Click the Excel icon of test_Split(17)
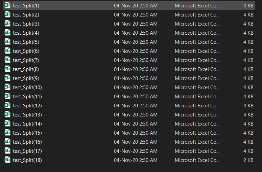 pos(7,151)
